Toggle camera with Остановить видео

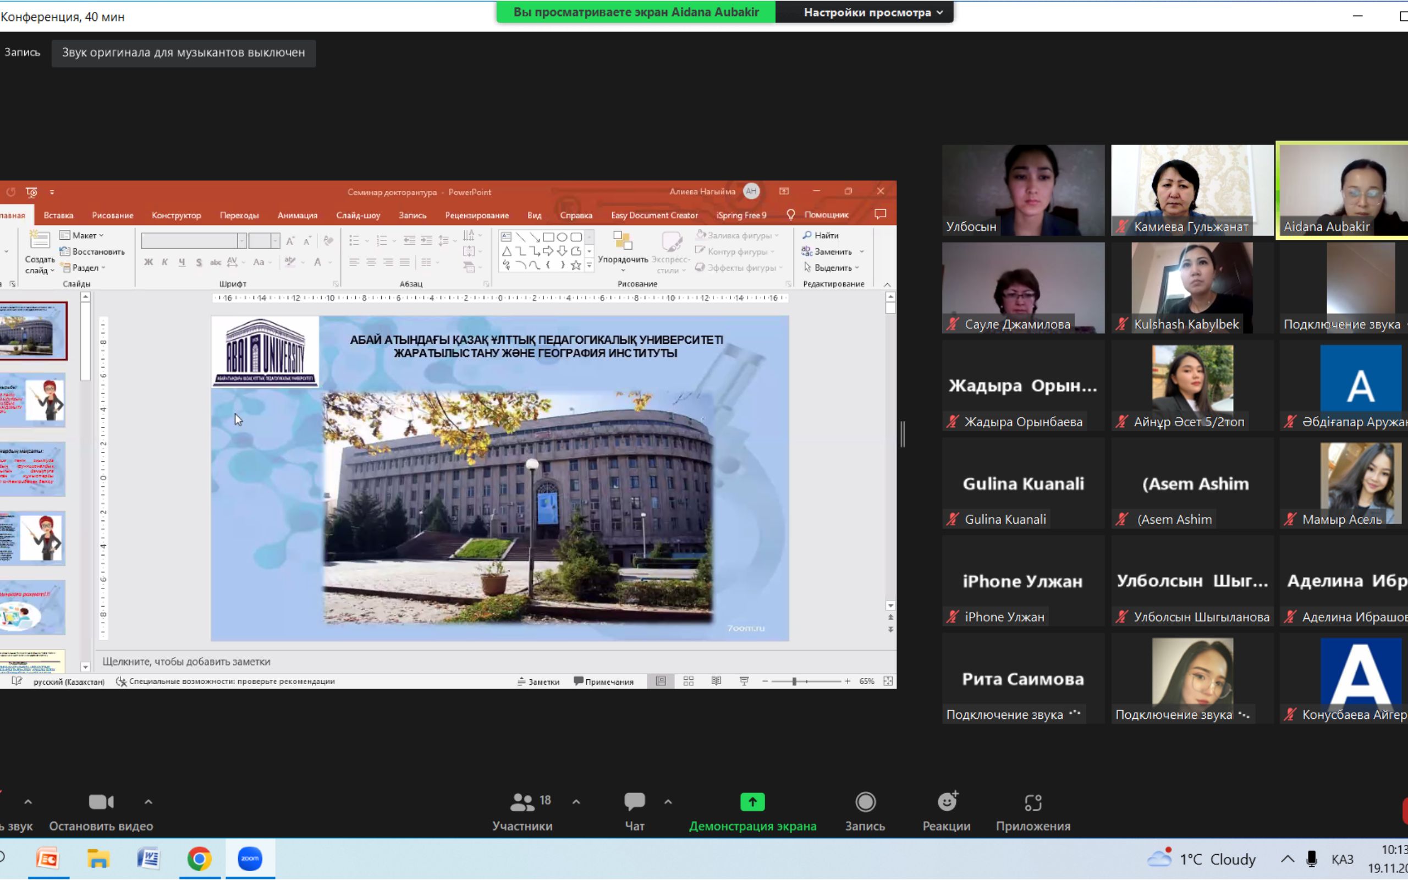pyautogui.click(x=101, y=803)
